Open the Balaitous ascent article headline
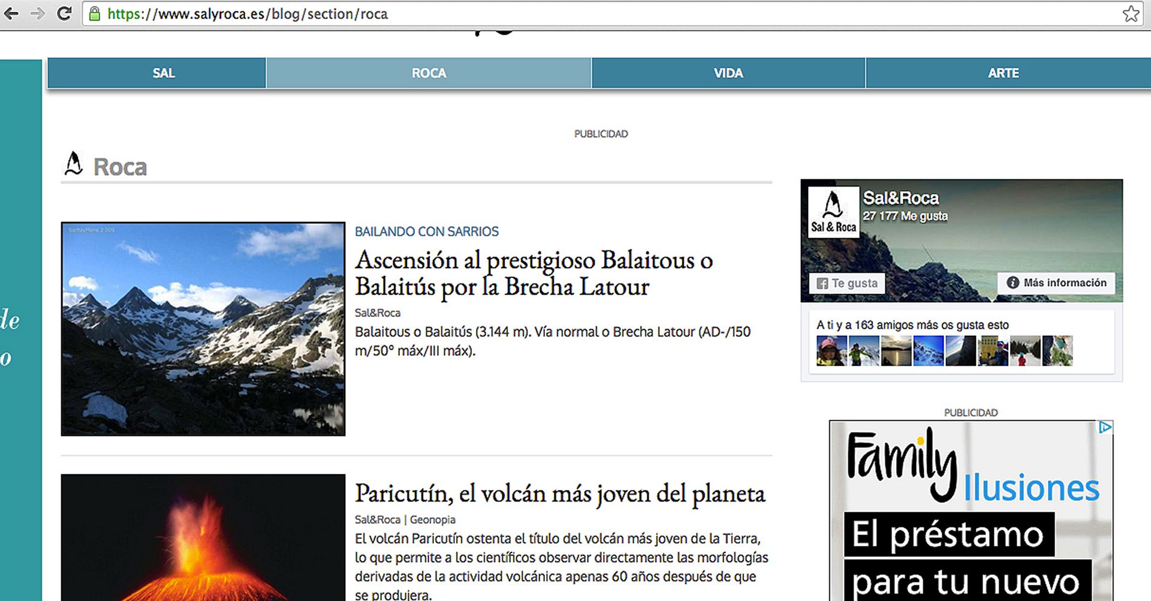Screen dimensions: 1151x601 coord(533,273)
